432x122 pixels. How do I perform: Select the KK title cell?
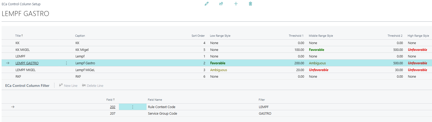(17, 43)
